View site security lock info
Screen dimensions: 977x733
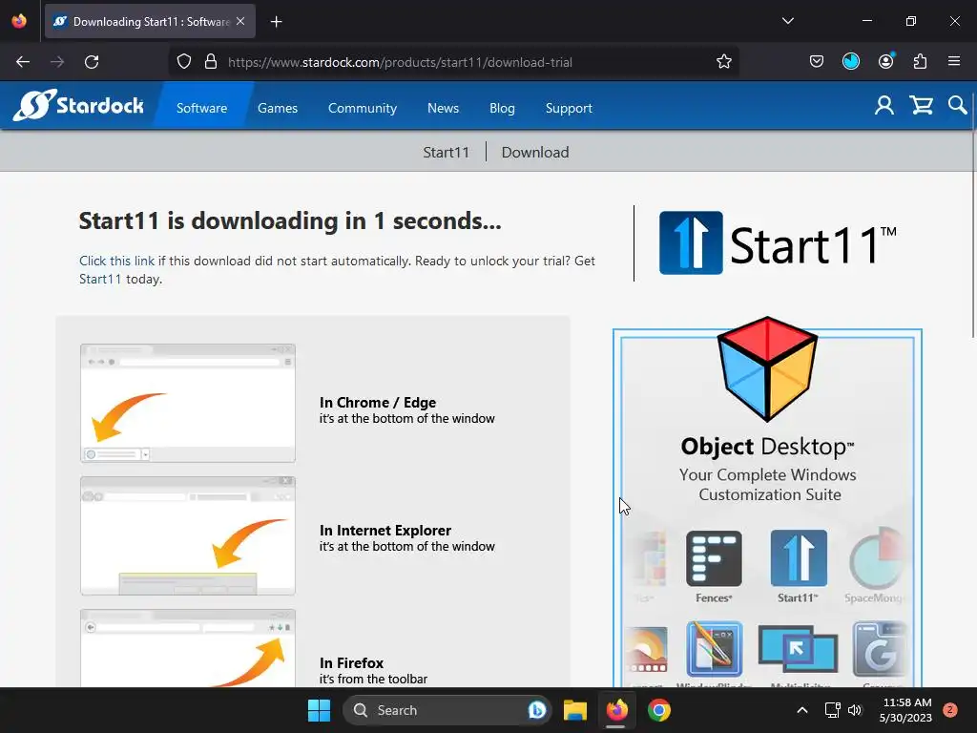[211, 62]
